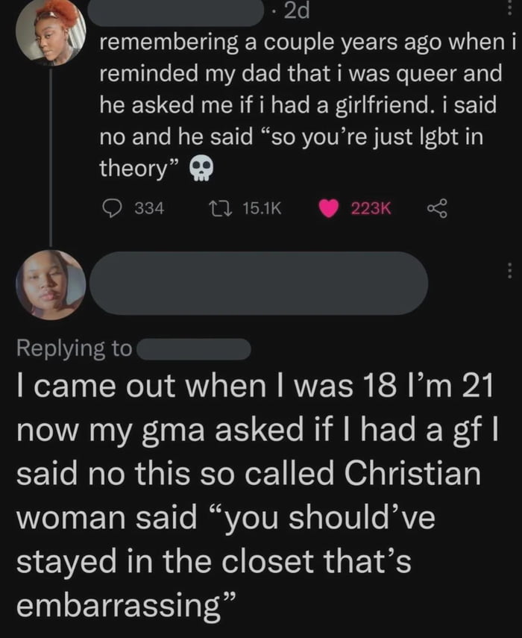Click the 'Replying to' label
Screen dimensions: 522x638
click(x=75, y=348)
